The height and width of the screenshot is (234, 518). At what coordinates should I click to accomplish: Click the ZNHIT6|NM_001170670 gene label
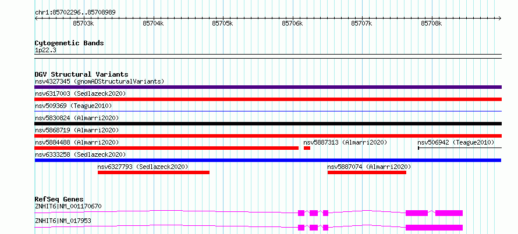(68, 206)
